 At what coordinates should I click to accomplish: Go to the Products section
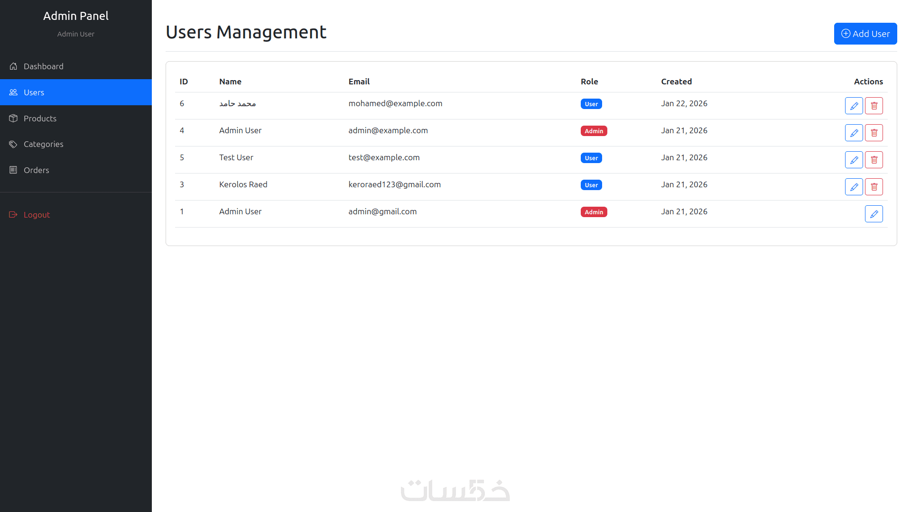(x=40, y=119)
